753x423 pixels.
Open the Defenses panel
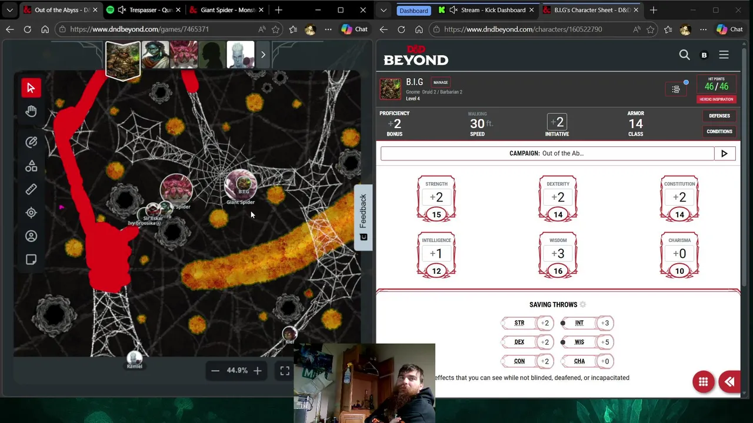pyautogui.click(x=719, y=116)
